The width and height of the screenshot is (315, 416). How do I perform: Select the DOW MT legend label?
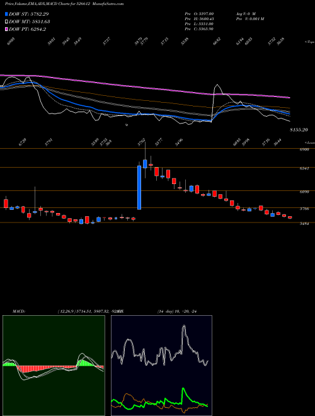click(30, 22)
